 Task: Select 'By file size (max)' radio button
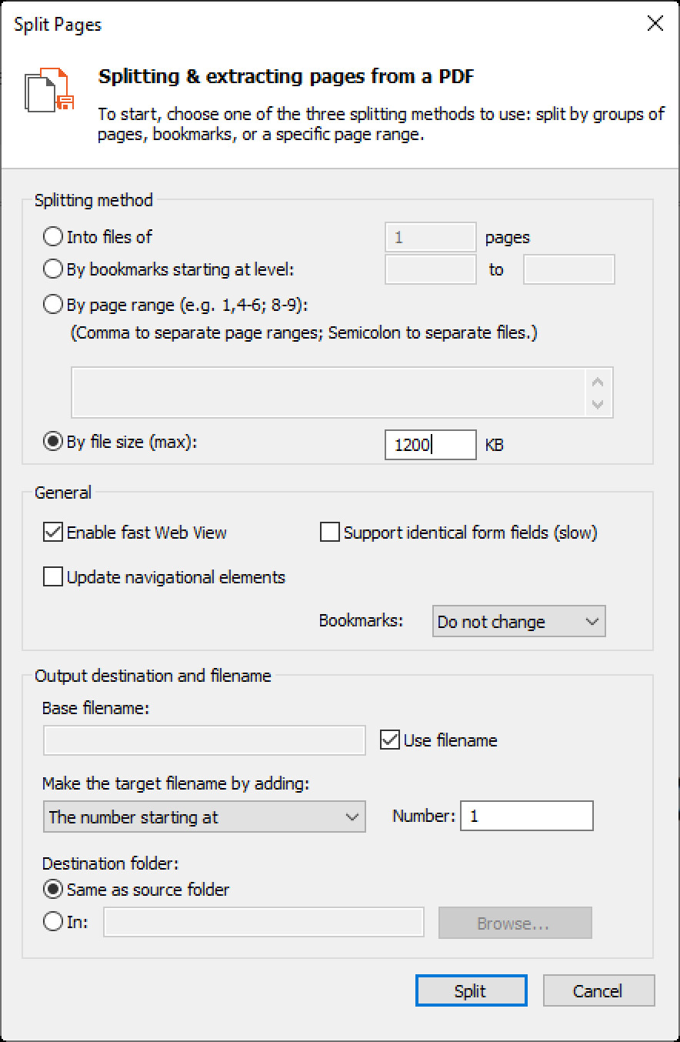coord(53,443)
